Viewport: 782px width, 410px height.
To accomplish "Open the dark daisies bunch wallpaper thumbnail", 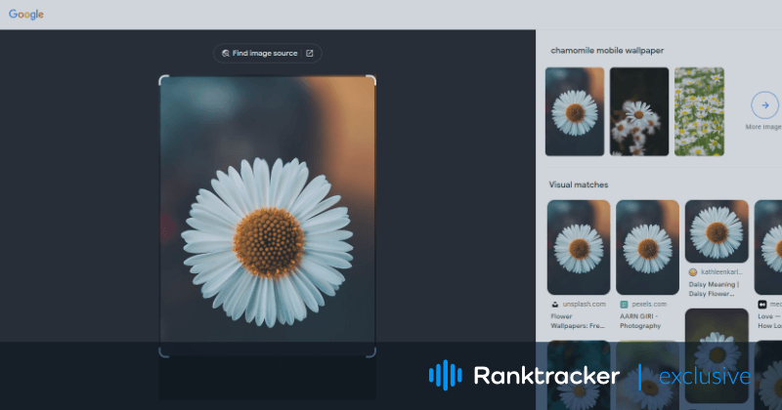I will pyautogui.click(x=639, y=111).
